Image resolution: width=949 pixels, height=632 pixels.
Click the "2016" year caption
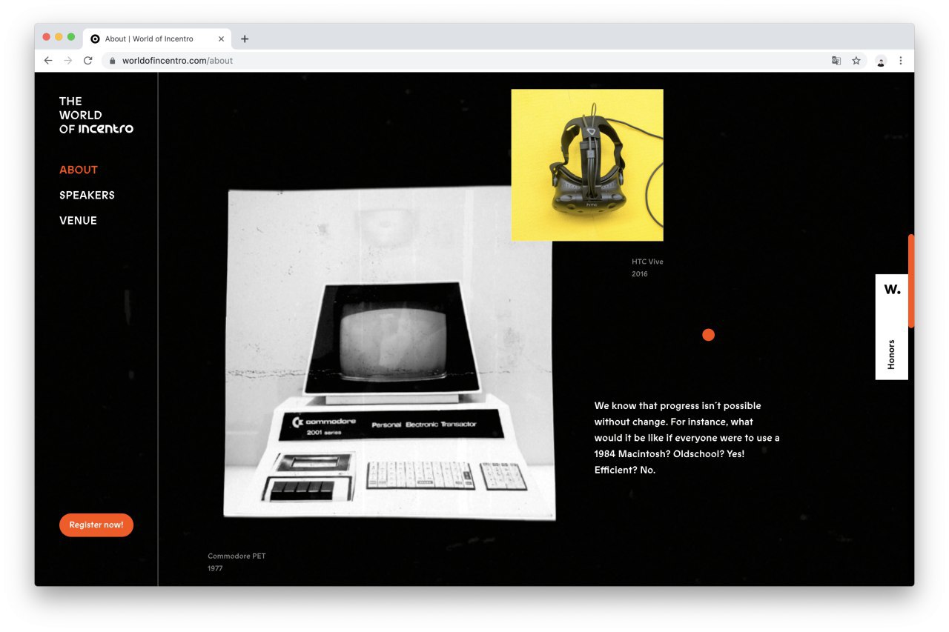click(639, 274)
